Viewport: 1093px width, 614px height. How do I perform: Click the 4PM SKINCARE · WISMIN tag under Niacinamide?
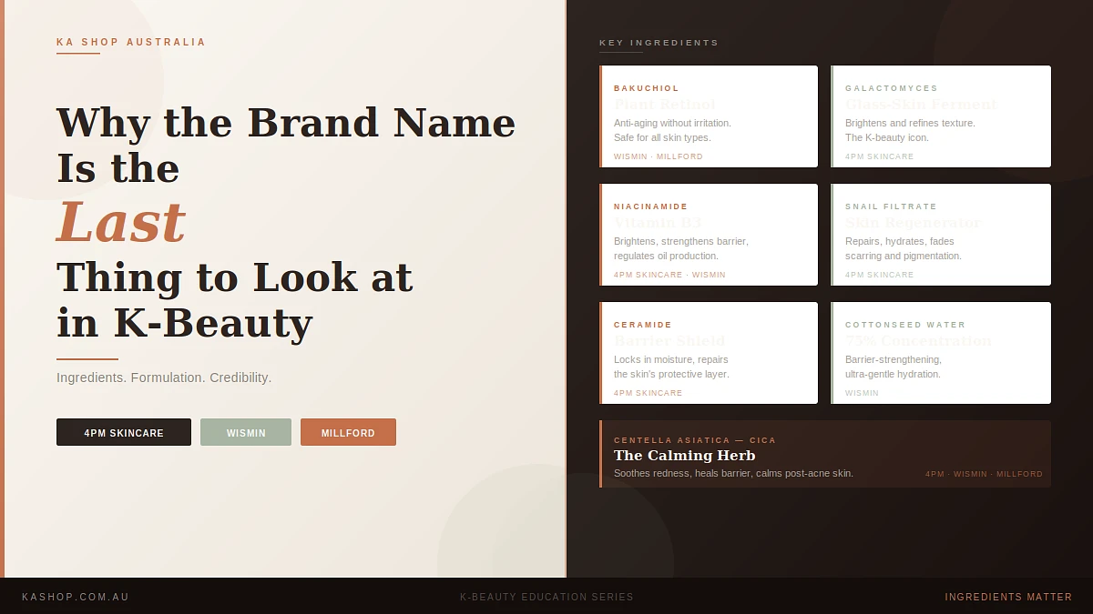tap(669, 275)
